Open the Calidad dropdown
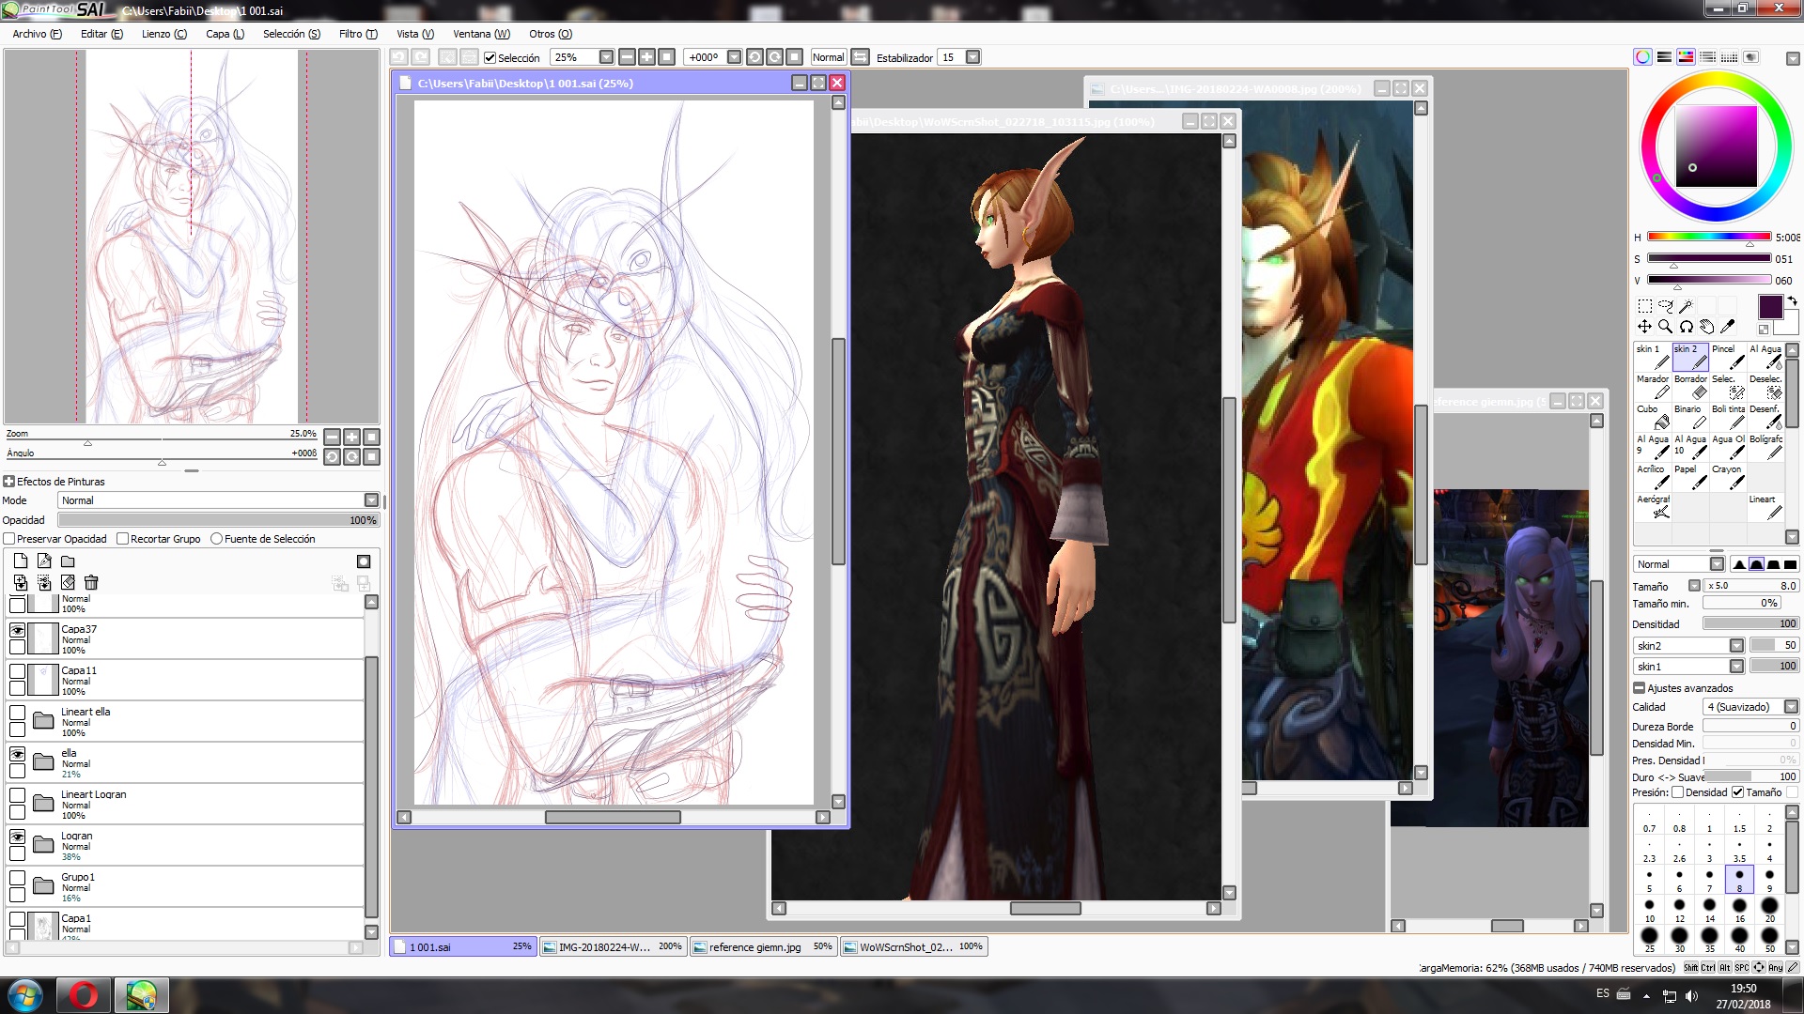This screenshot has height=1014, width=1804. [1791, 707]
